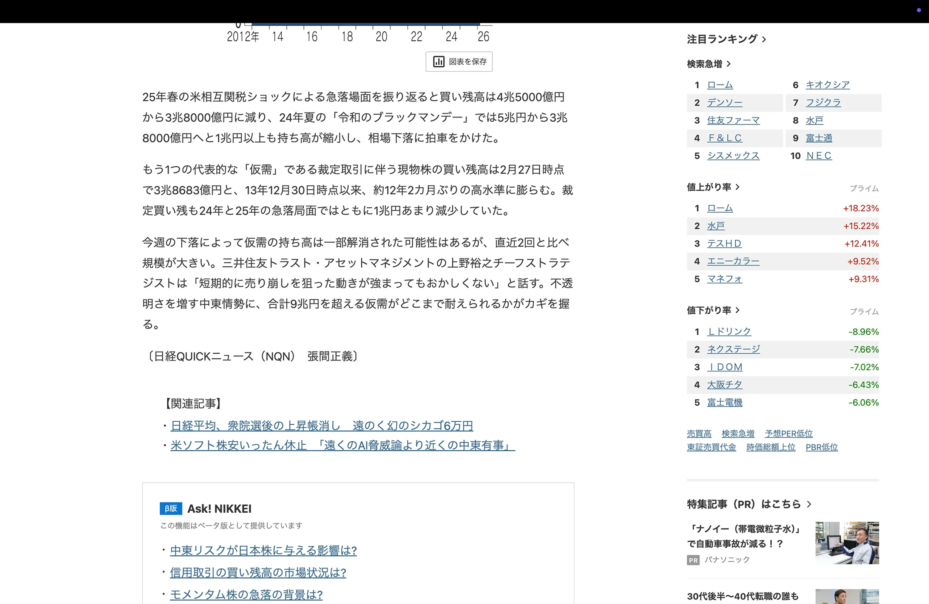
Task: Click the 【関連記事】 heading text
Action: click(193, 404)
